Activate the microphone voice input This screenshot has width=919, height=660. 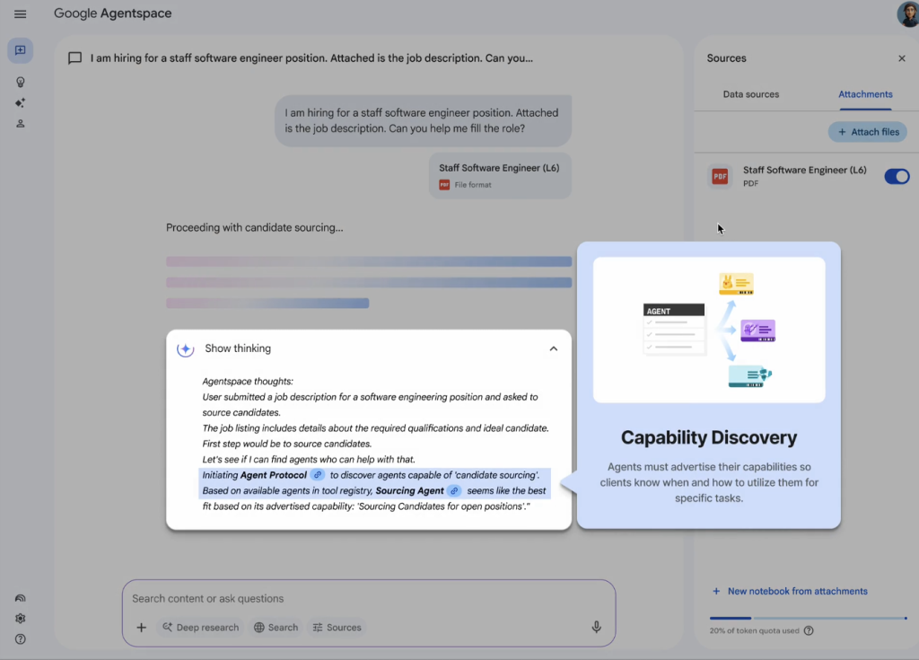[596, 627]
